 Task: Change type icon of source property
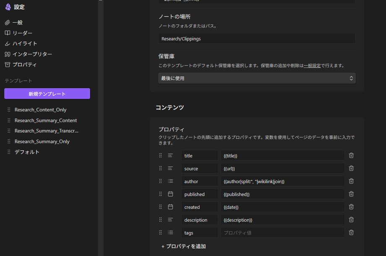pos(170,168)
